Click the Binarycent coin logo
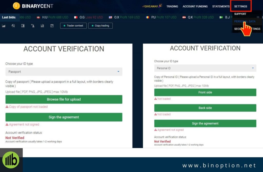 point(16,6)
